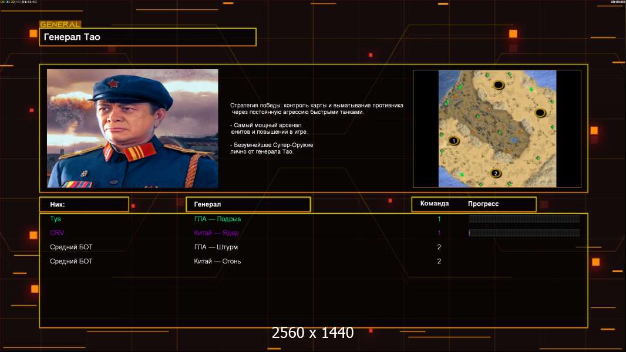Click the FPS and time counter overlay
Viewport: 626px width, 352px height.
tap(19, 2)
